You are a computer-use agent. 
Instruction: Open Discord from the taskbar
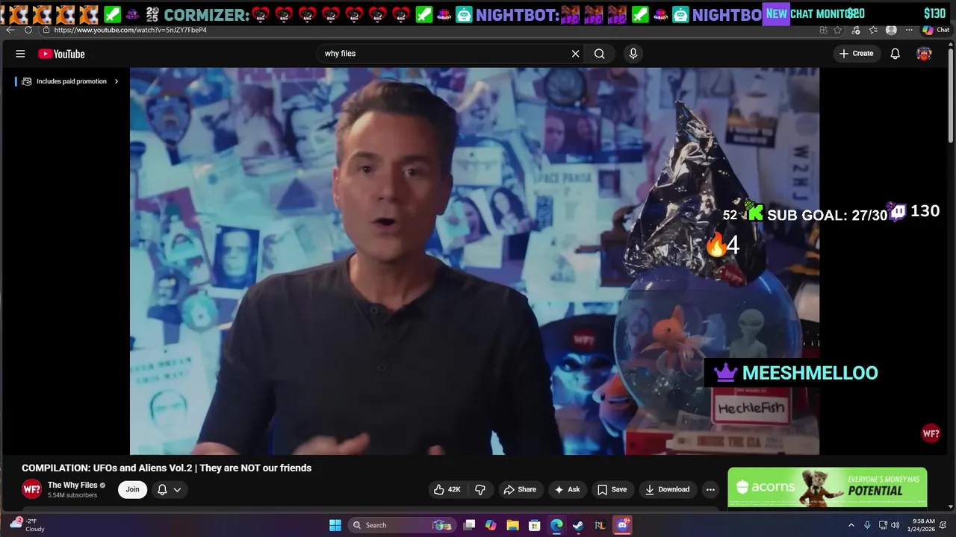(x=622, y=525)
